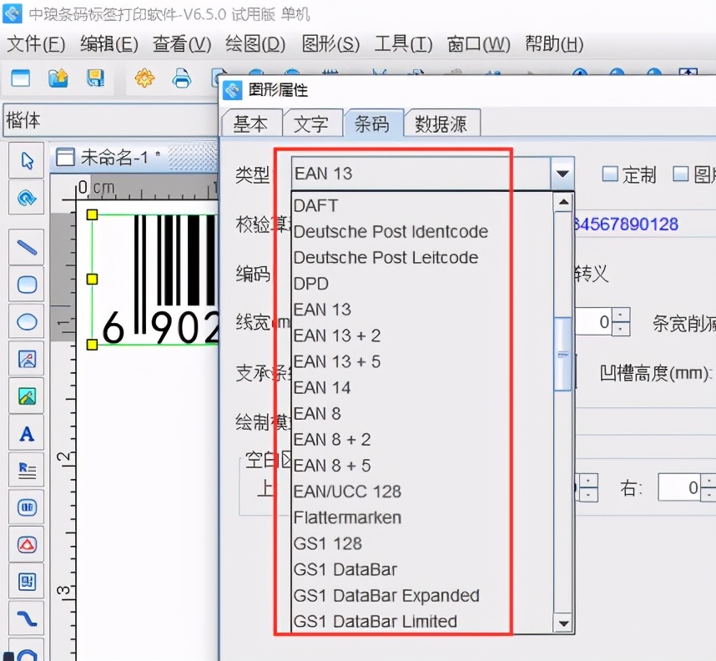Click the middle-left yellow handle of barcode
Image resolution: width=716 pixels, height=661 pixels.
pyautogui.click(x=92, y=279)
